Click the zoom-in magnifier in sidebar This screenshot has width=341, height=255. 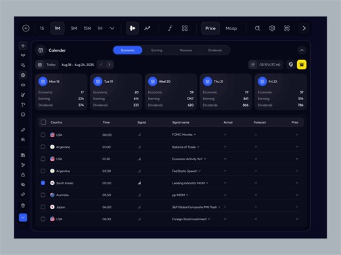coord(23,140)
